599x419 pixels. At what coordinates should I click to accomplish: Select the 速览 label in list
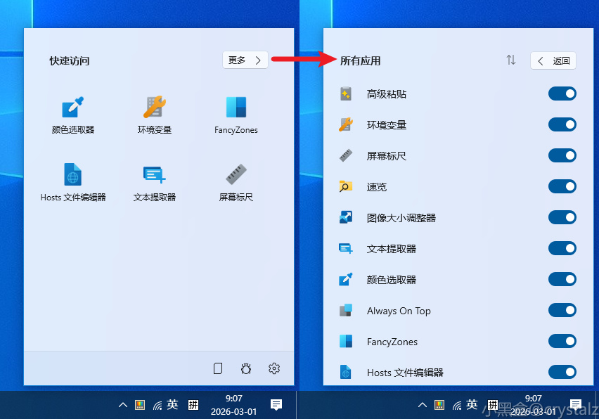[x=377, y=187]
